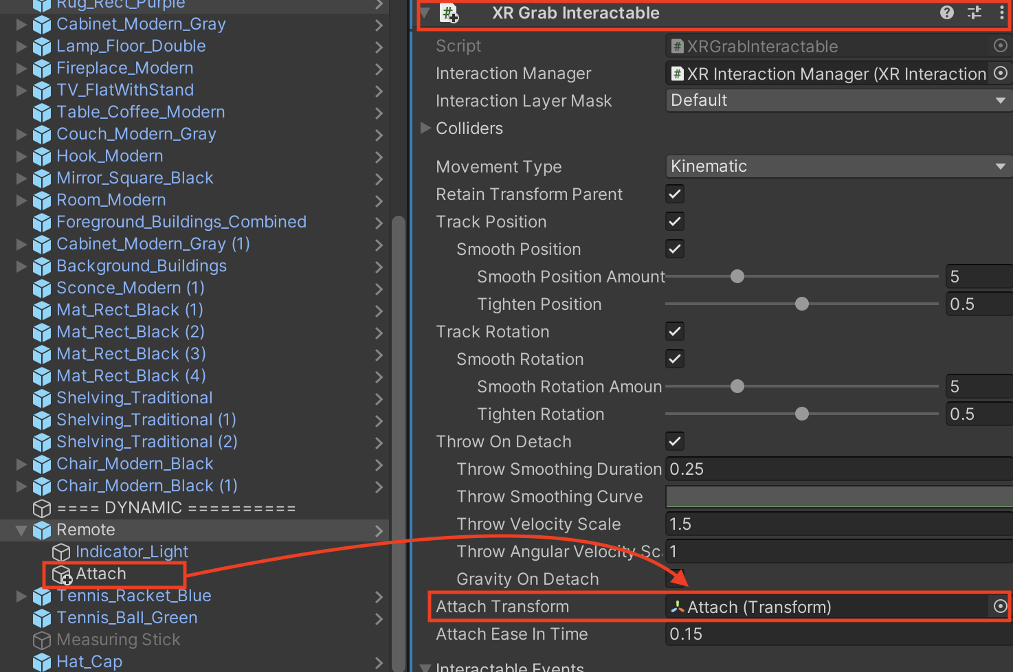Open Interaction Manager object picker circle

point(1001,73)
